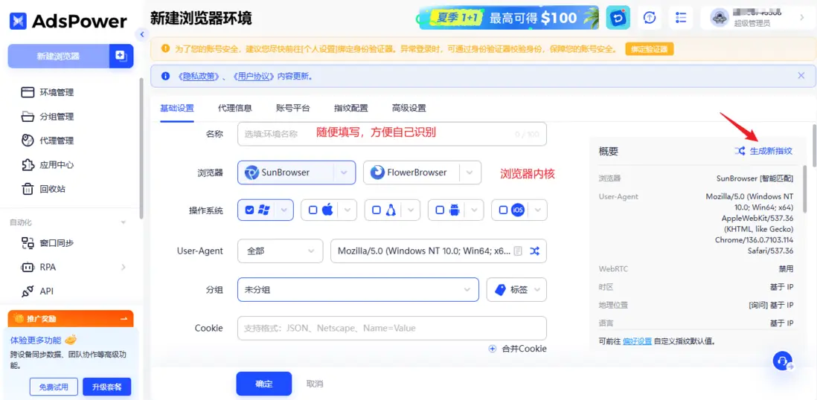Open API in the sidebar
Screen dimensions: 817x400
[37, 291]
